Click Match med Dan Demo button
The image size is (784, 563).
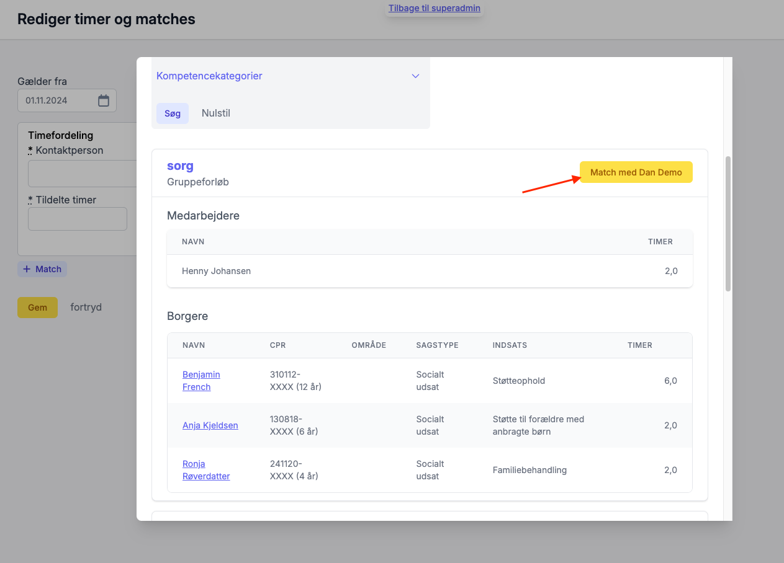coord(636,172)
